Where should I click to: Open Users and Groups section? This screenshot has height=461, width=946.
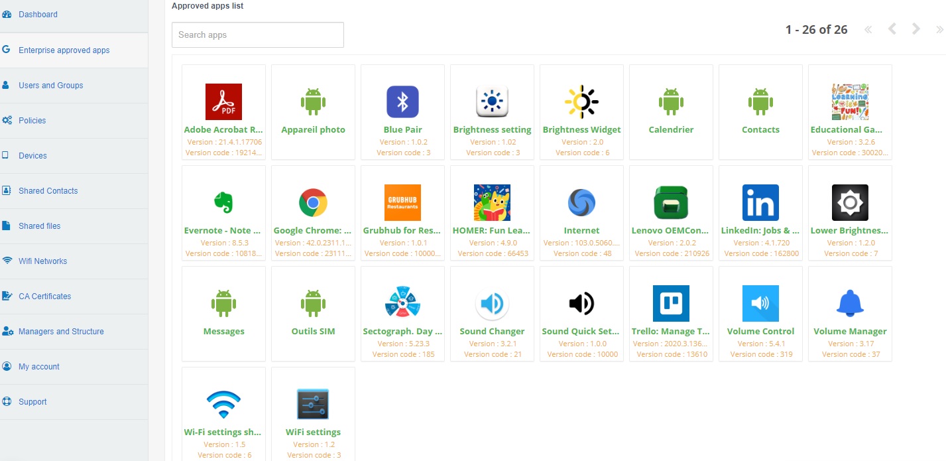pyautogui.click(x=74, y=86)
